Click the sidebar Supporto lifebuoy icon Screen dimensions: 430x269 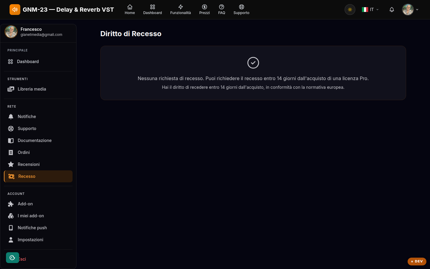click(x=11, y=129)
